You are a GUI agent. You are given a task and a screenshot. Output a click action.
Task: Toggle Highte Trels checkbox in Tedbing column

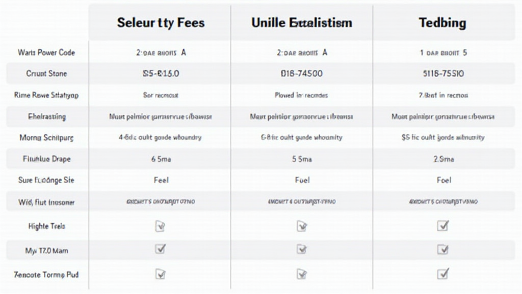442,226
